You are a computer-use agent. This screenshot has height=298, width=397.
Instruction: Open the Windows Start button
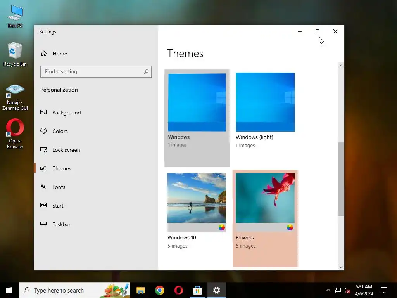(9, 290)
